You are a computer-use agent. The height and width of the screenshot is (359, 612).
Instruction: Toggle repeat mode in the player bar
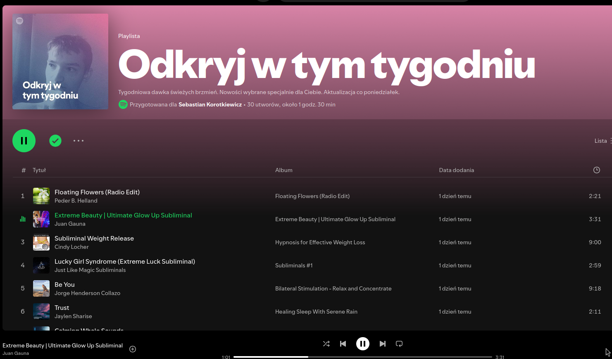399,344
